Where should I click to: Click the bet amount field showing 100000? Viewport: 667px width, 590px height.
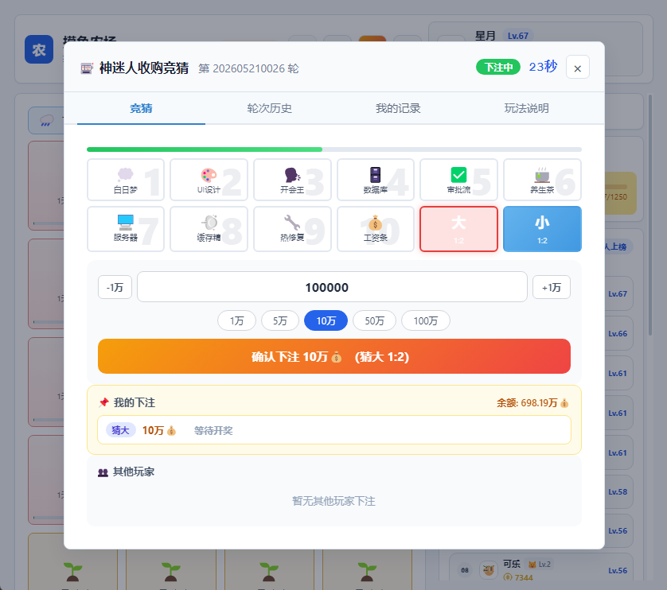(332, 287)
